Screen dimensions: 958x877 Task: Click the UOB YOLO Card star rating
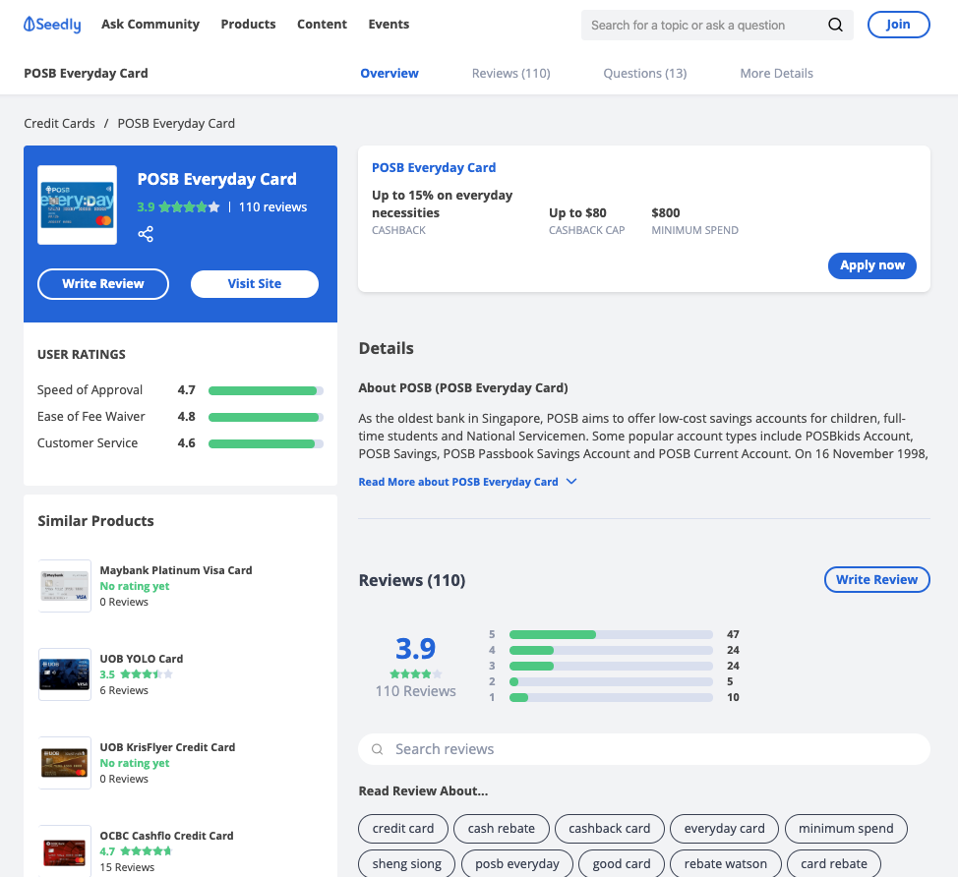click(x=147, y=674)
